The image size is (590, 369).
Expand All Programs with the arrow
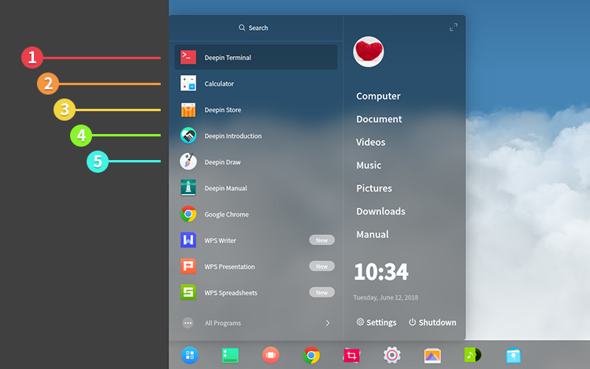point(328,322)
